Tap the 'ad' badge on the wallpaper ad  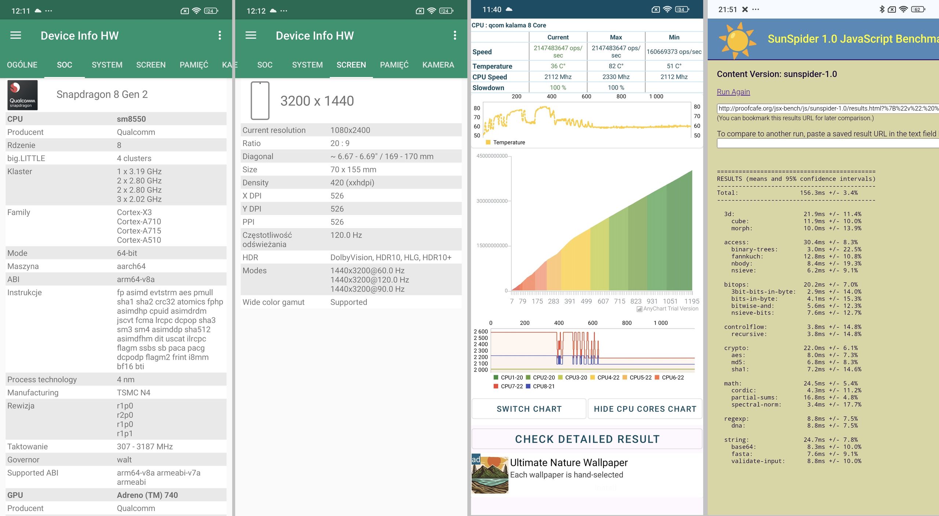pos(476,459)
